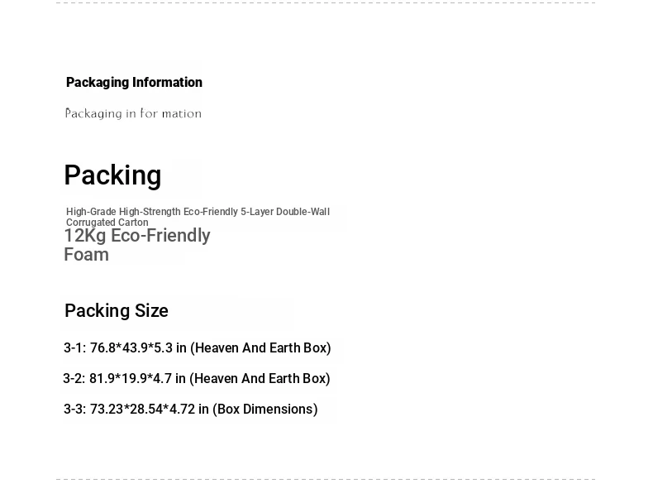Click the '3-2:' label prefix

click(x=74, y=378)
